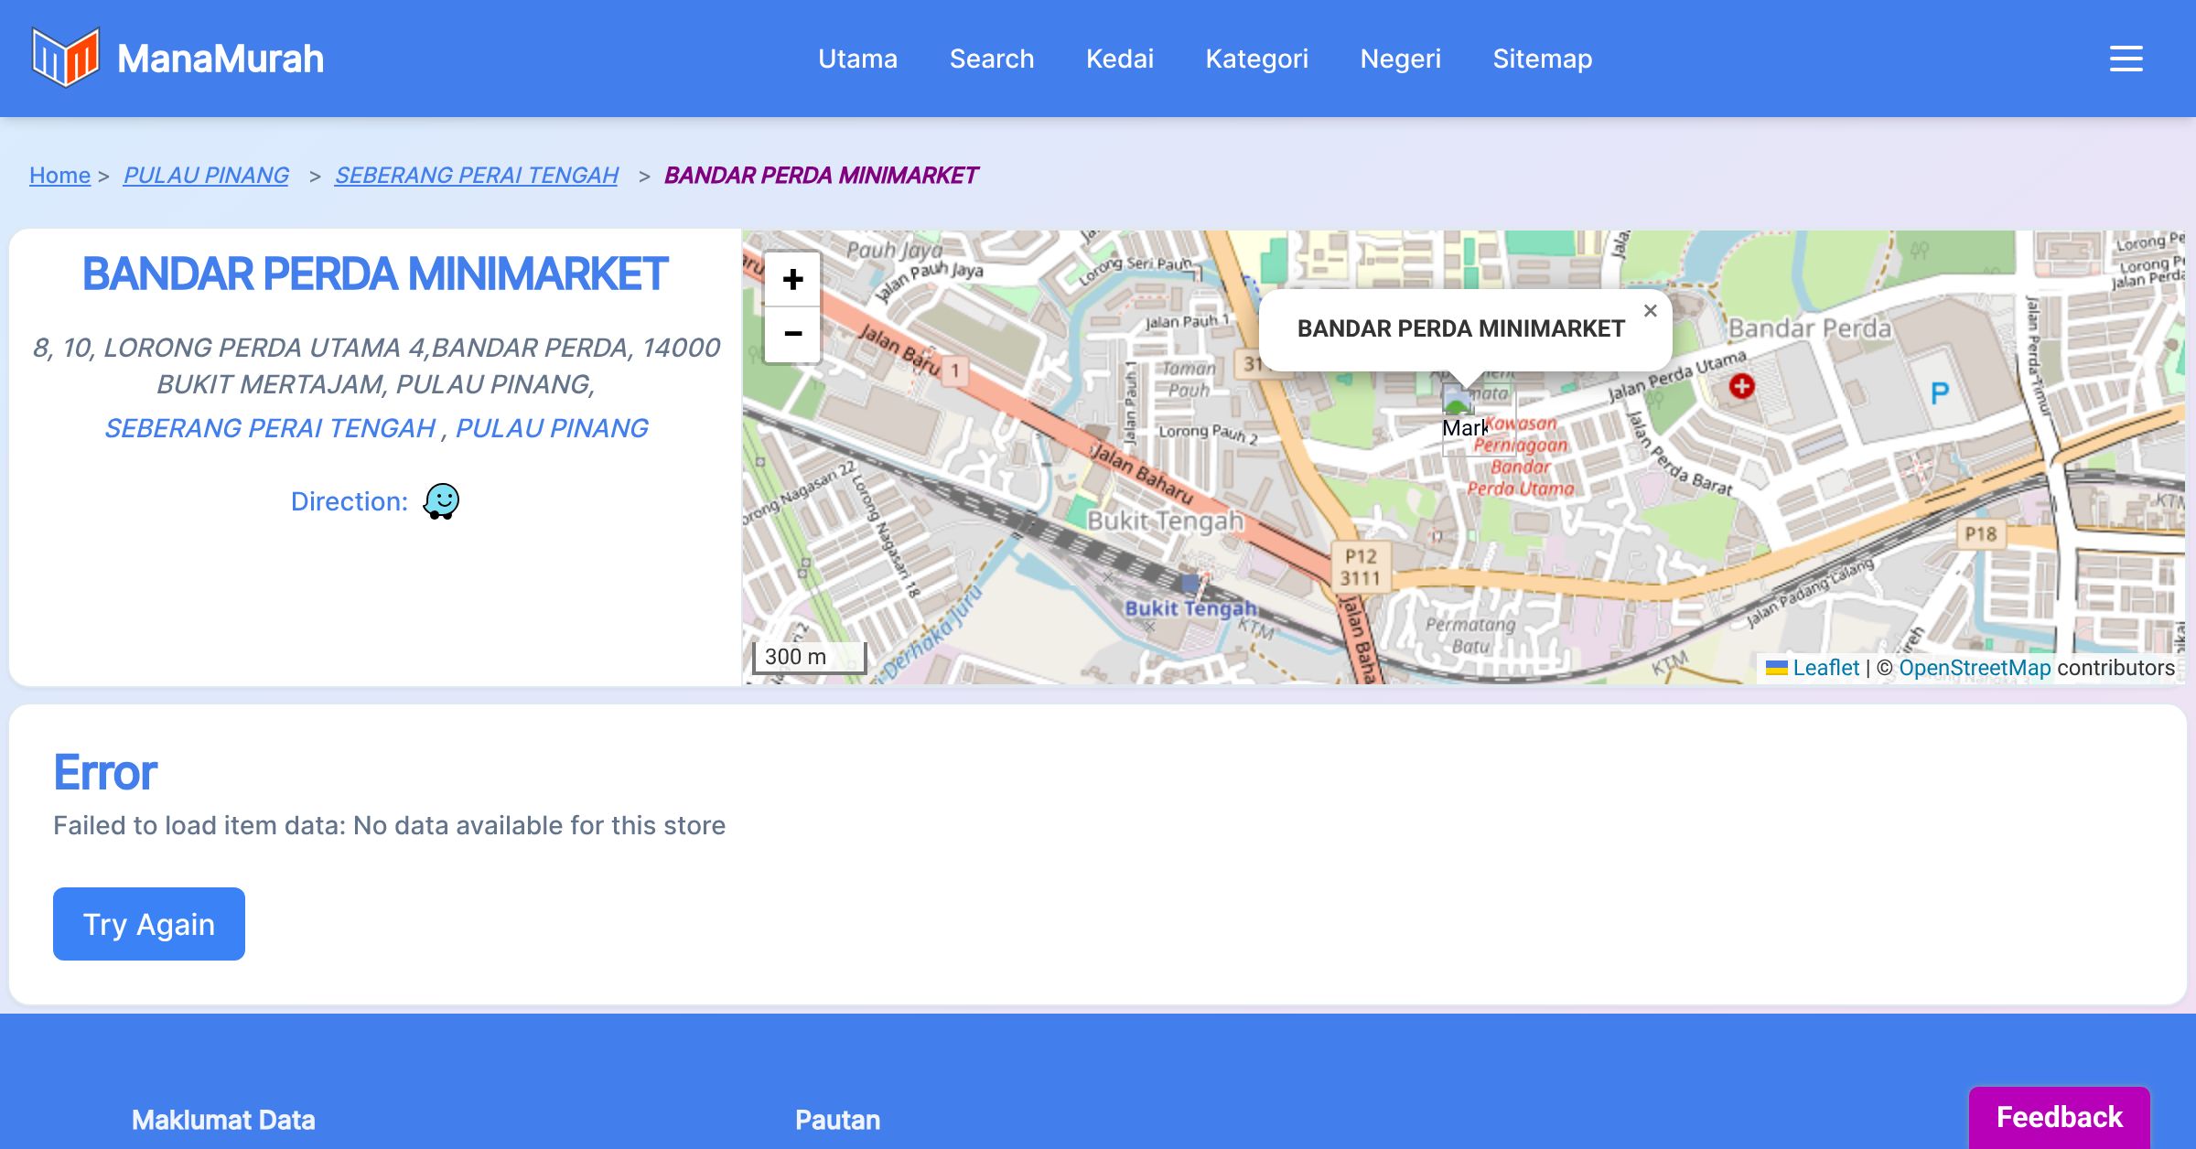Viewport: 2196px width, 1149px height.
Task: Open Waze direction icon
Action: pyautogui.click(x=441, y=501)
